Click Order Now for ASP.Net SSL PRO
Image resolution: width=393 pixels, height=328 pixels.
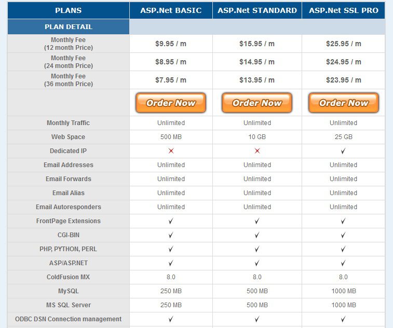[343, 103]
